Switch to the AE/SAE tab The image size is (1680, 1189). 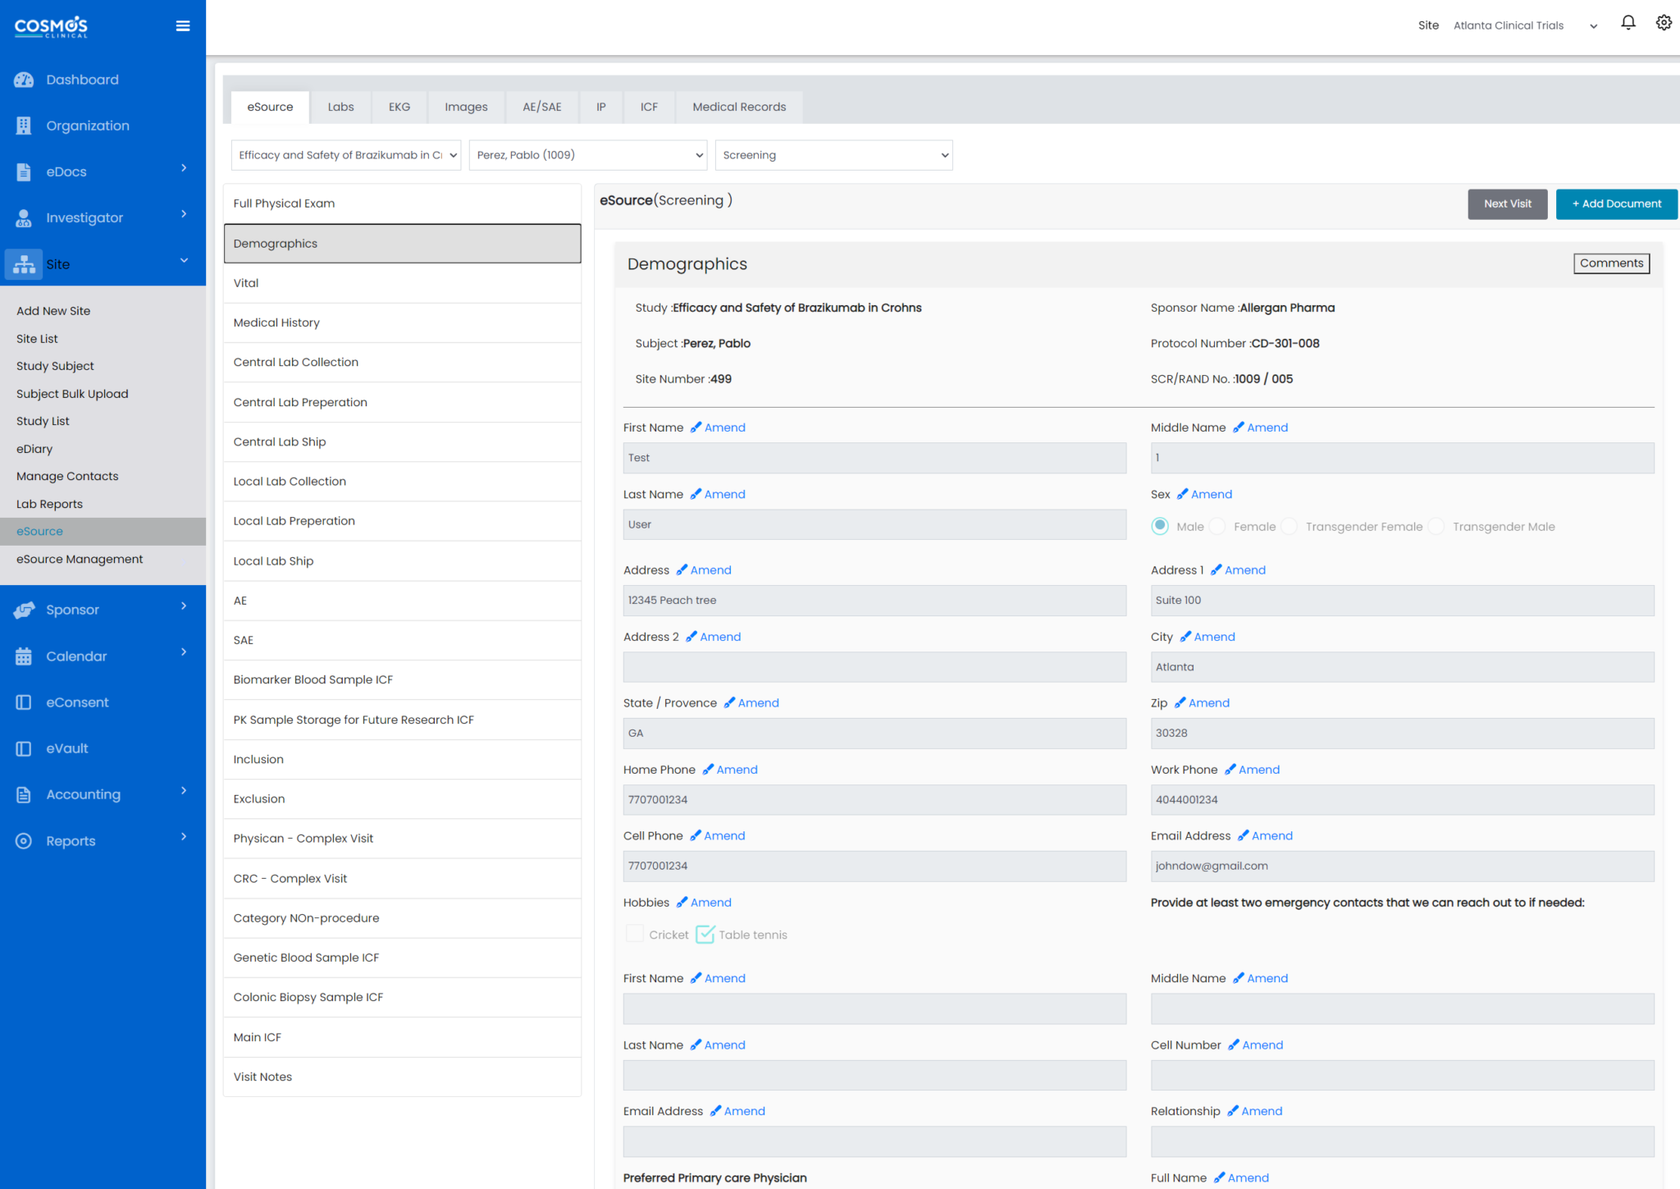coord(541,107)
